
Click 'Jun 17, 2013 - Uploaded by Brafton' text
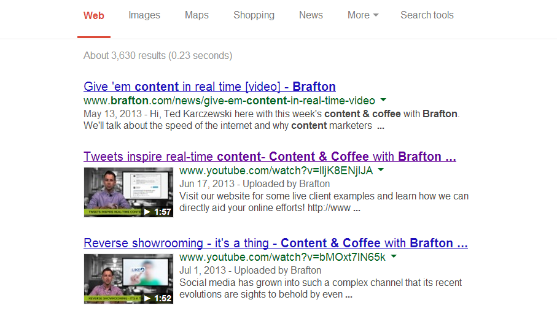tap(255, 184)
